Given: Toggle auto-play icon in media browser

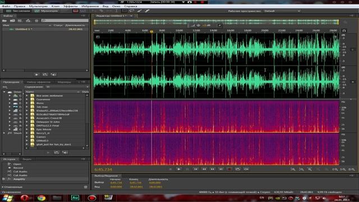Looking at the screenshot, I should point(65,153).
